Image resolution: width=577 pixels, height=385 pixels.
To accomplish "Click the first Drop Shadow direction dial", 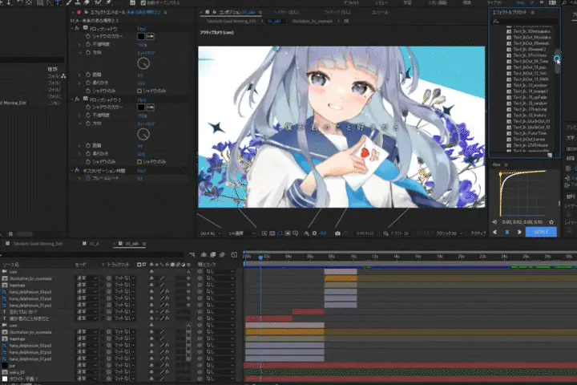I will [x=143, y=63].
